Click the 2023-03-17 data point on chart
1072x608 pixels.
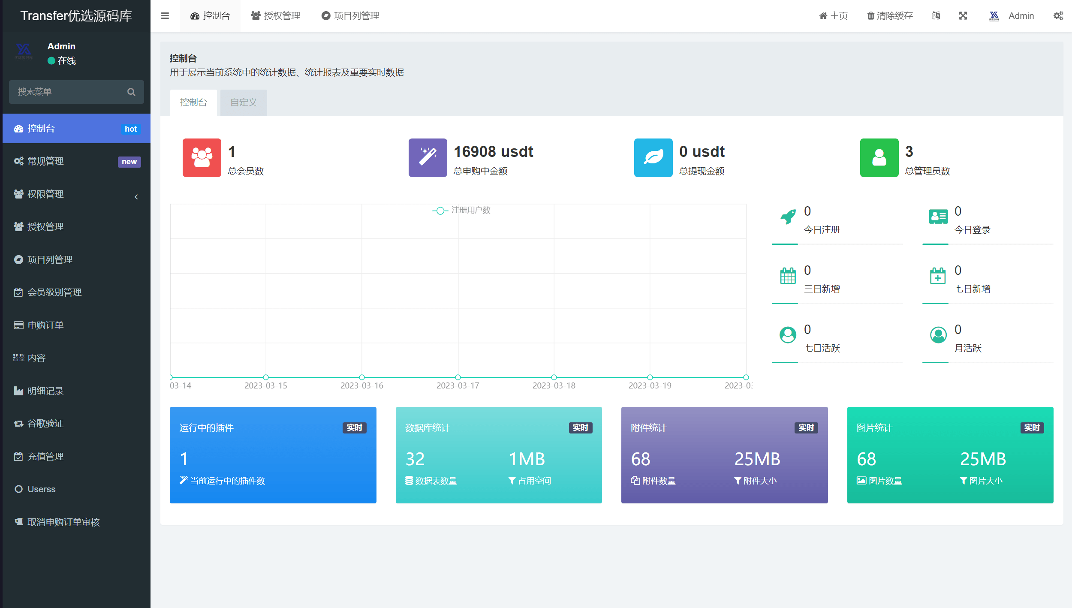coord(458,377)
